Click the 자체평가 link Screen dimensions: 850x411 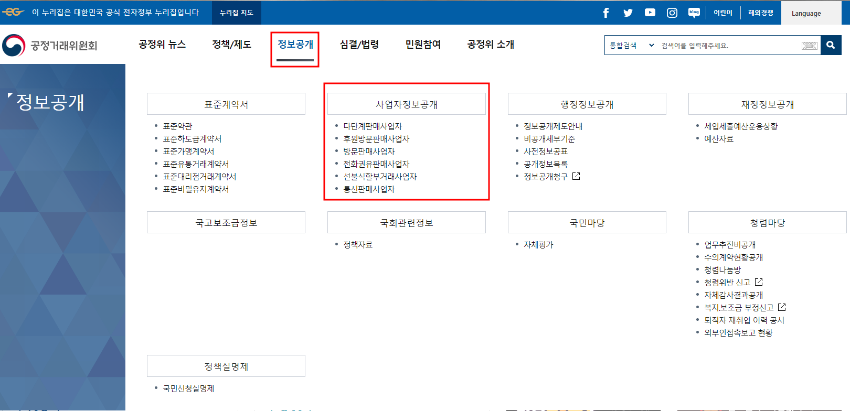coord(538,245)
